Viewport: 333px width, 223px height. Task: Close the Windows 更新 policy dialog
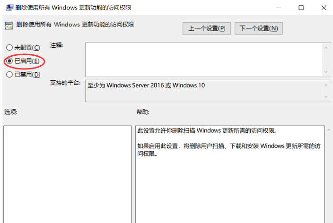(323, 8)
